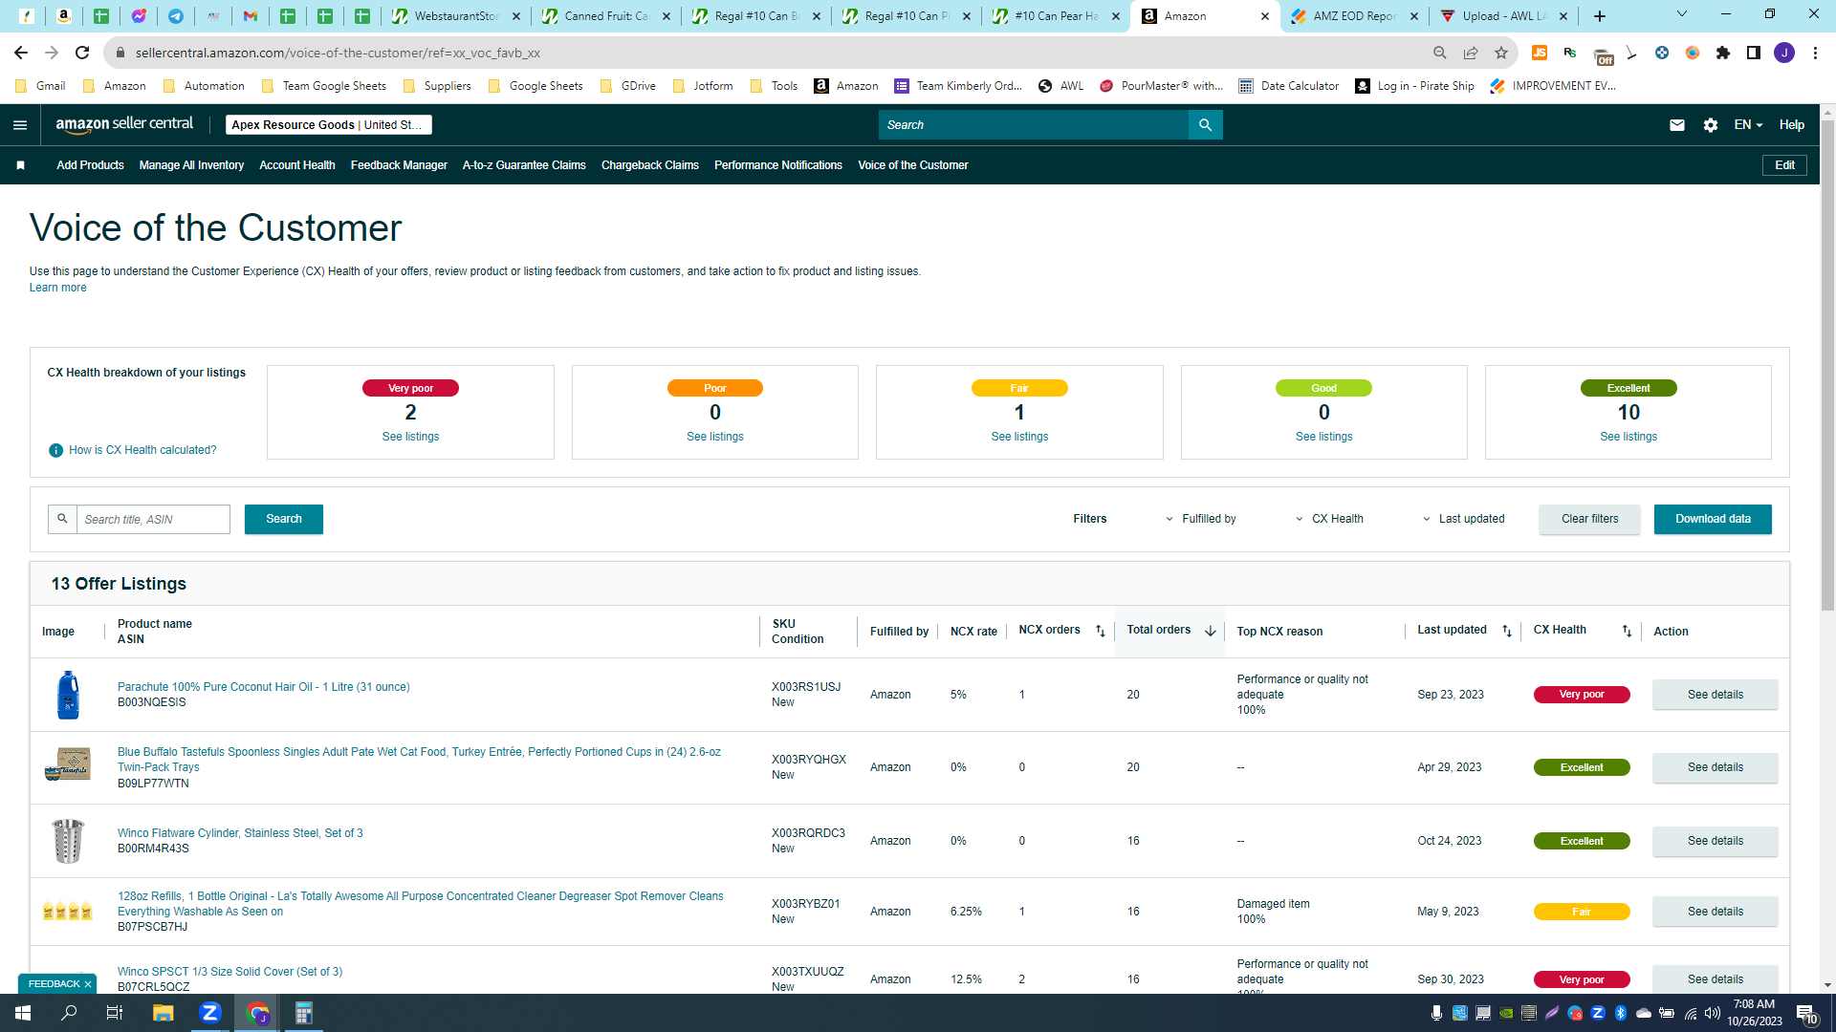The height and width of the screenshot is (1032, 1836).
Task: Switch to the WebstaurantStore browser tab
Action: click(456, 16)
